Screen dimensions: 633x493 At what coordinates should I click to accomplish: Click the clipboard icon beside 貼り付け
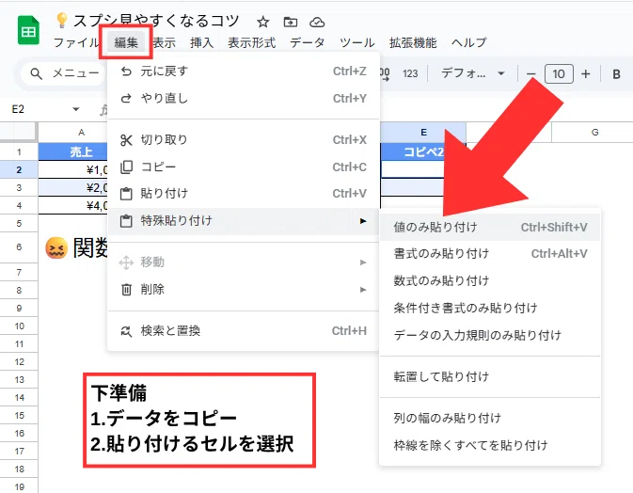pyautogui.click(x=126, y=194)
